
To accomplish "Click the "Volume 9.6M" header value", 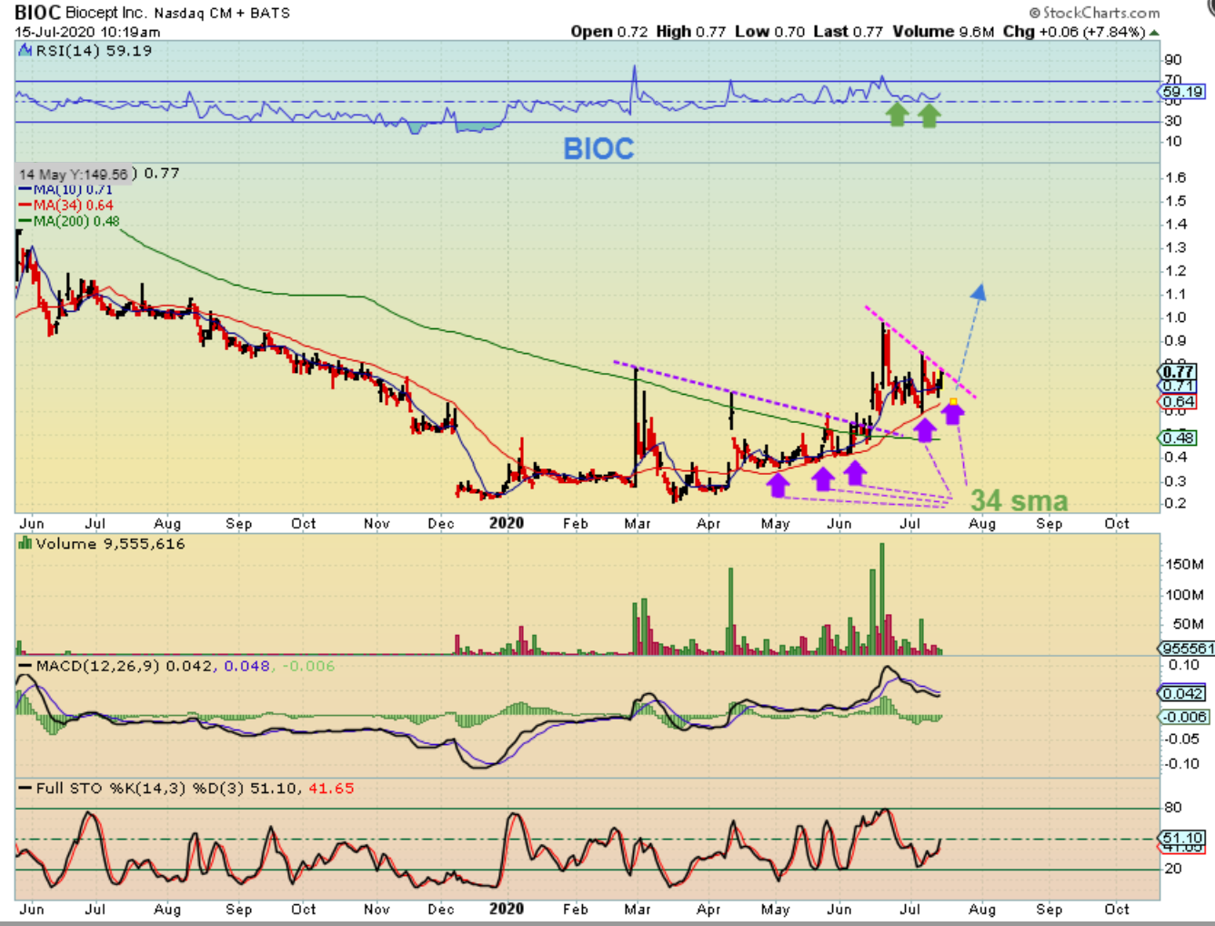I will tap(943, 32).
